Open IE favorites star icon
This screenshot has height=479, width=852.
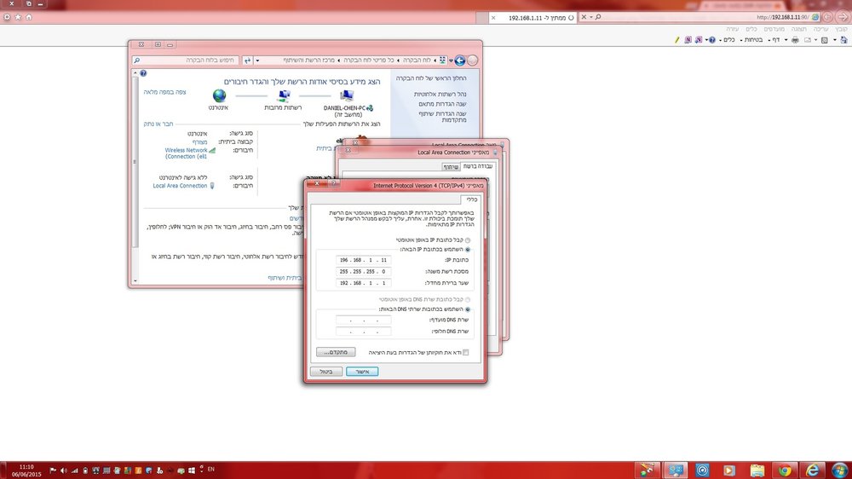point(18,17)
